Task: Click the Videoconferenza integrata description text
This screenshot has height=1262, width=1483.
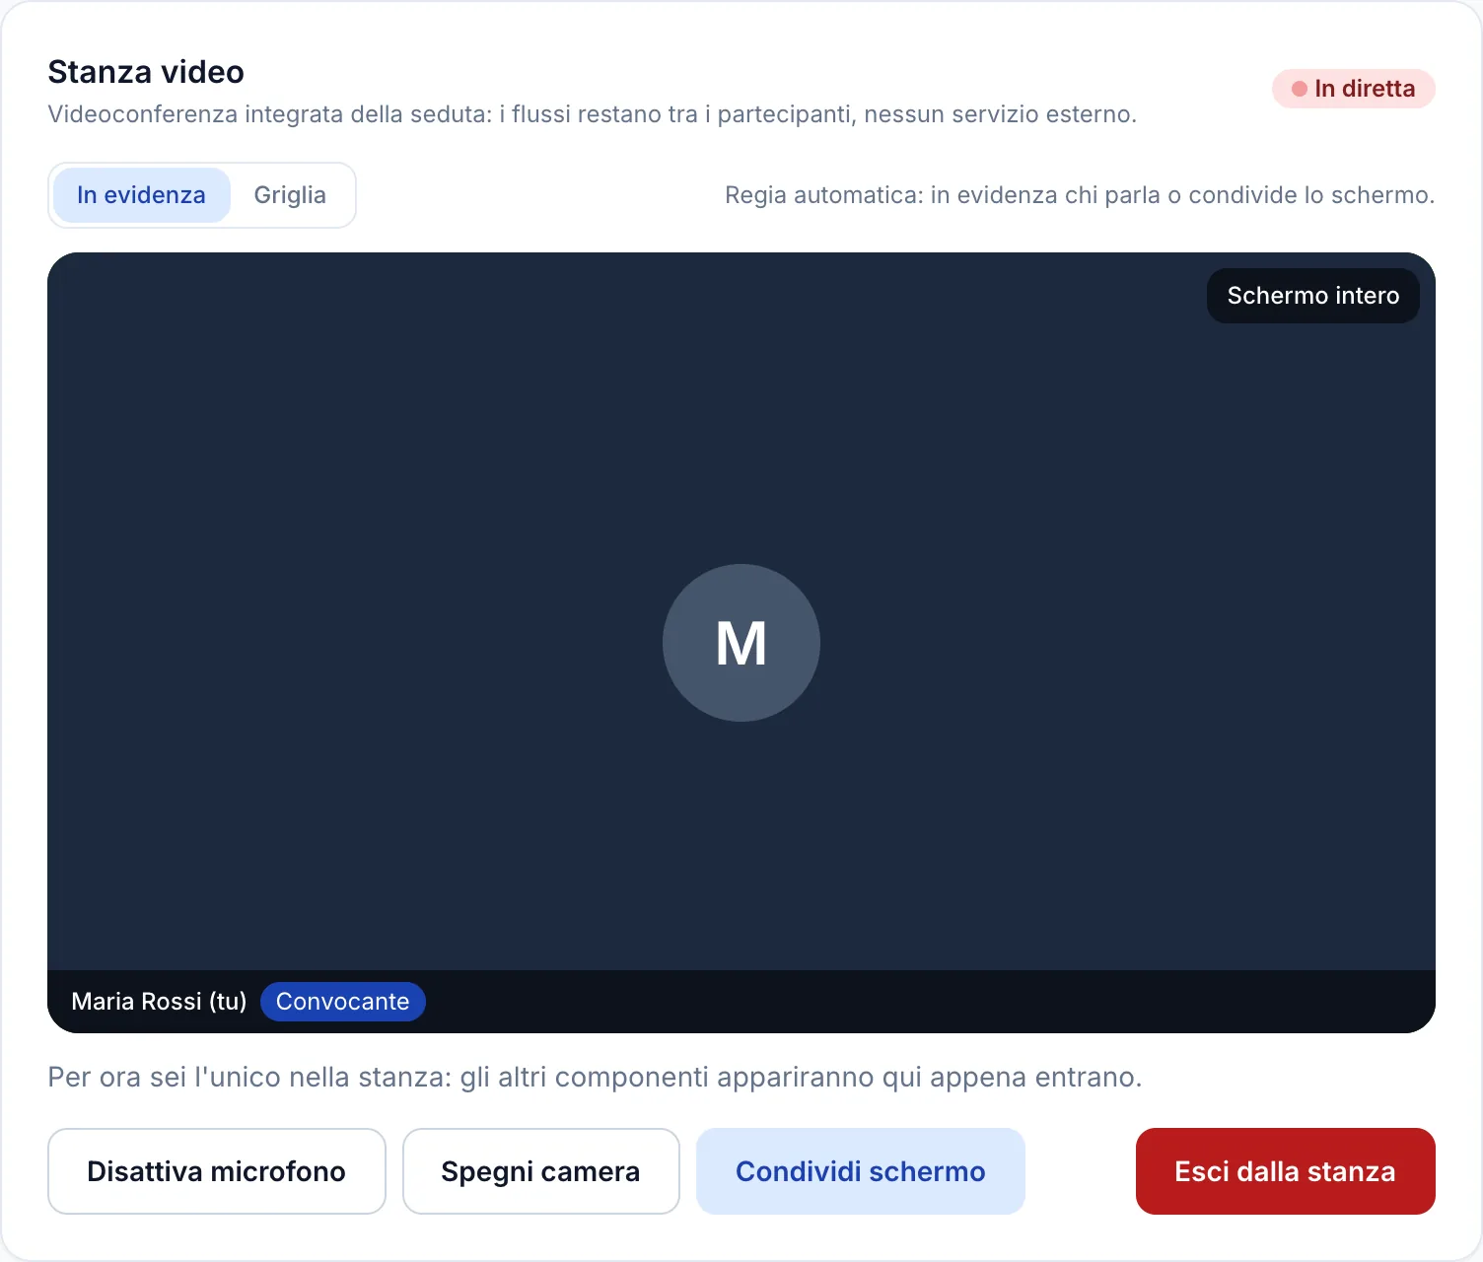Action: [x=592, y=114]
